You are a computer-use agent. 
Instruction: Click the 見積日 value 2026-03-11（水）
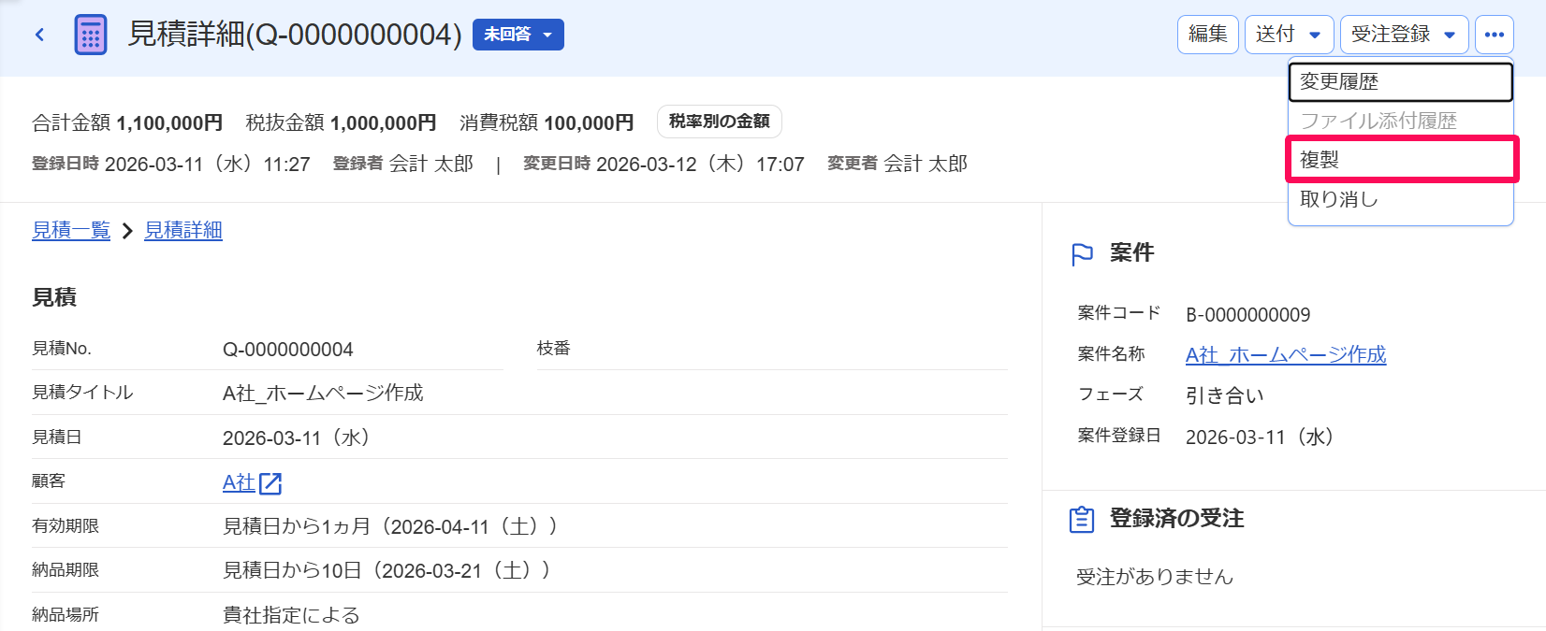click(x=299, y=437)
